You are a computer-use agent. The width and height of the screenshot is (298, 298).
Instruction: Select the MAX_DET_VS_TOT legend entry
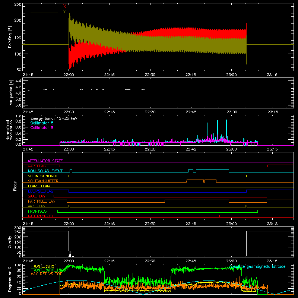(x=46, y=274)
